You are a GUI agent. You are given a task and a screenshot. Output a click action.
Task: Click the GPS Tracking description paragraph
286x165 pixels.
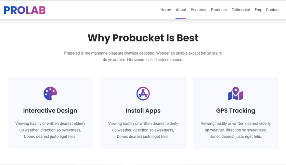tap(236, 130)
